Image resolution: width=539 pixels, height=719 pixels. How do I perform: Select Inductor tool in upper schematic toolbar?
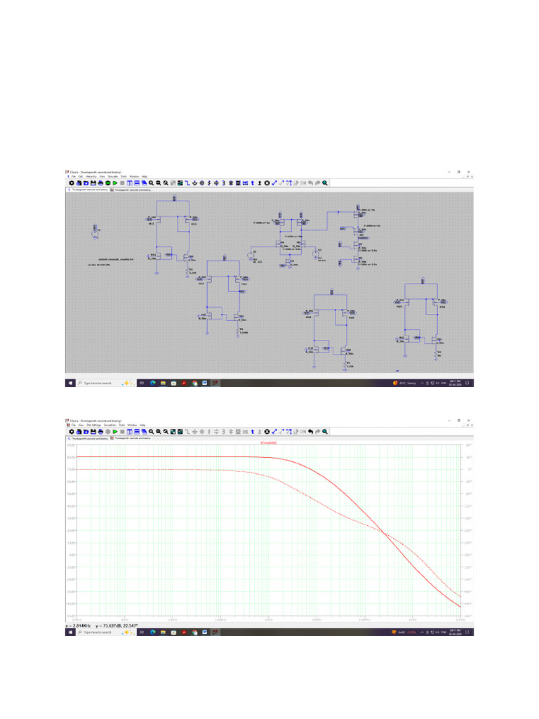coord(224,183)
